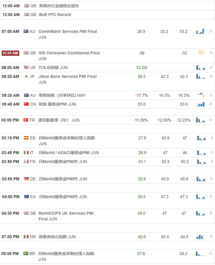This screenshot has width=215, height=265.
Task: Open mini chart for US 汽车总销量
Action: coord(201,67)
